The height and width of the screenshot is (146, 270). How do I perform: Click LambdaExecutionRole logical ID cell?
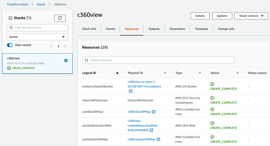[x=97, y=126]
